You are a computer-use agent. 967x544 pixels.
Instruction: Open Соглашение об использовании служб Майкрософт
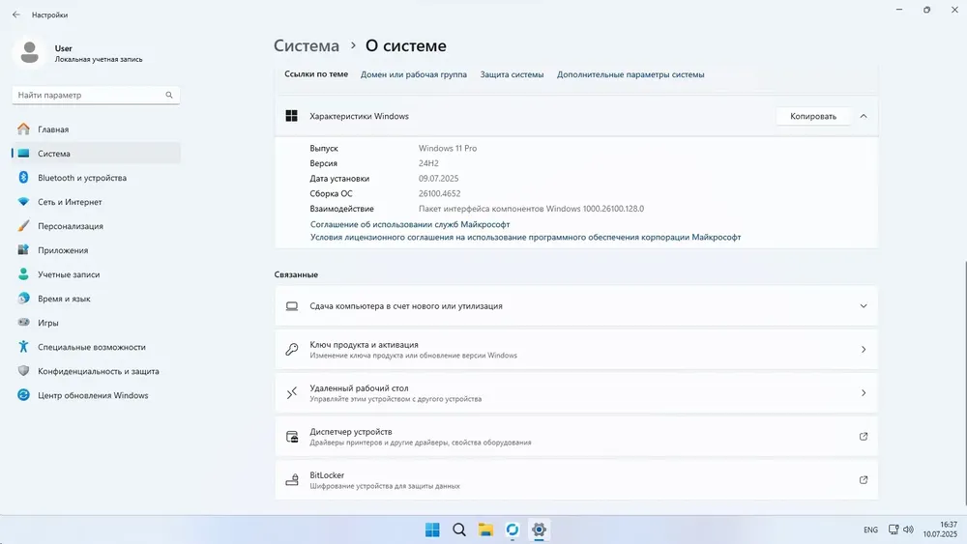[410, 224]
